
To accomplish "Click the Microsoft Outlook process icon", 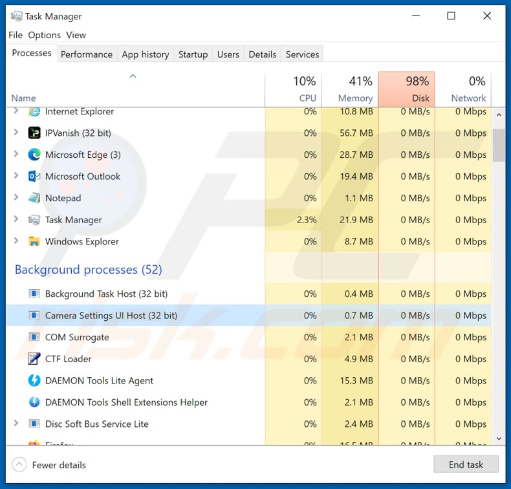I will click(34, 176).
